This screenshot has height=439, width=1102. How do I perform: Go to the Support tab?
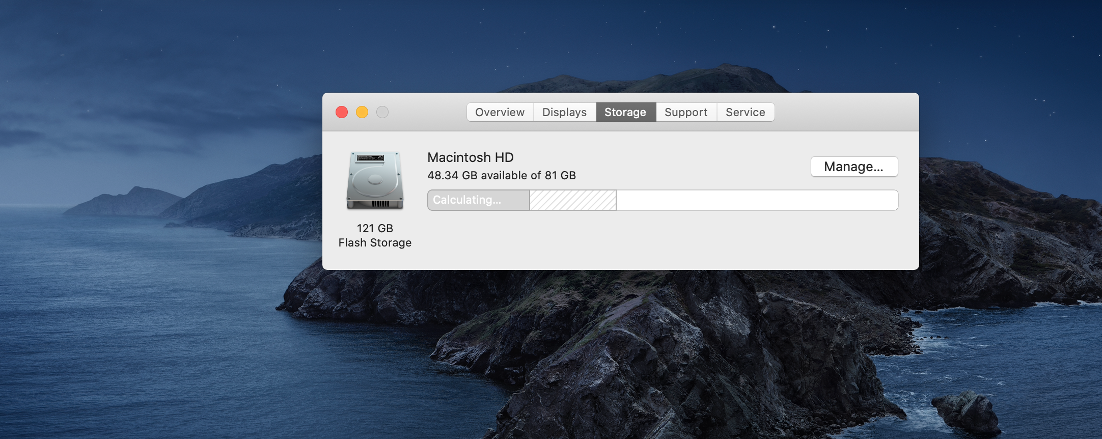click(x=686, y=112)
